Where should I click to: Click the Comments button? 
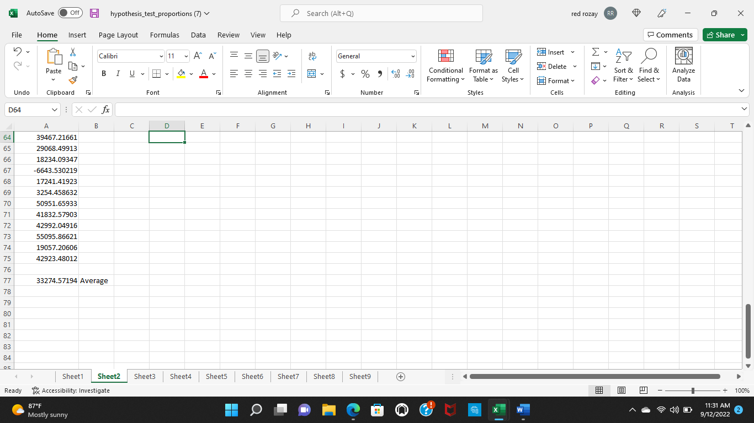(670, 35)
